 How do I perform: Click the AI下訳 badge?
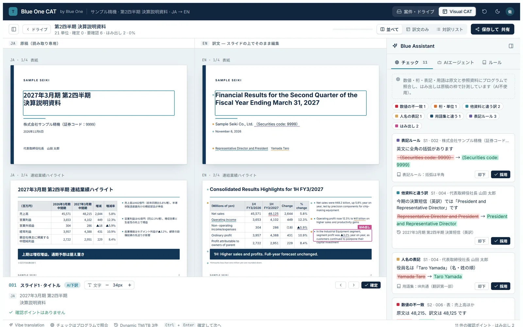click(73, 285)
